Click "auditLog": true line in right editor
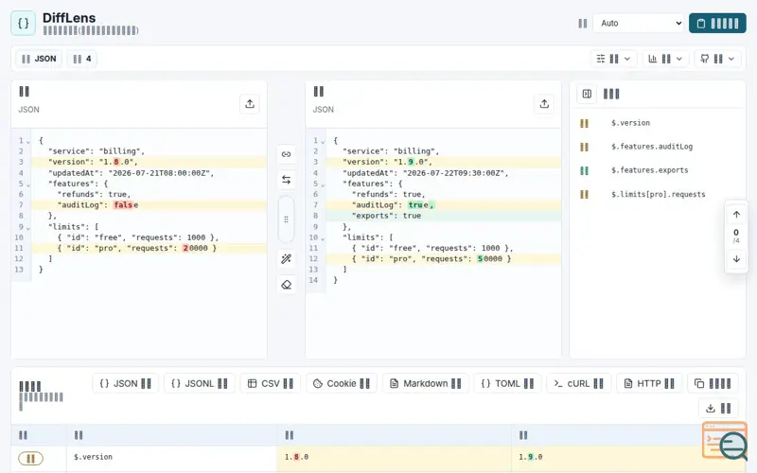This screenshot has height=473, width=757. [444, 205]
